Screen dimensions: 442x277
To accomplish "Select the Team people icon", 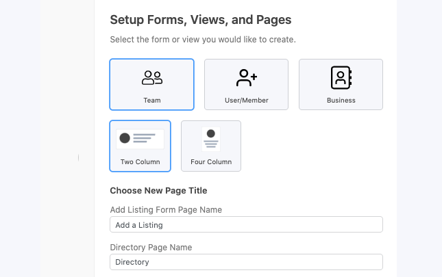I will pyautogui.click(x=152, y=78).
